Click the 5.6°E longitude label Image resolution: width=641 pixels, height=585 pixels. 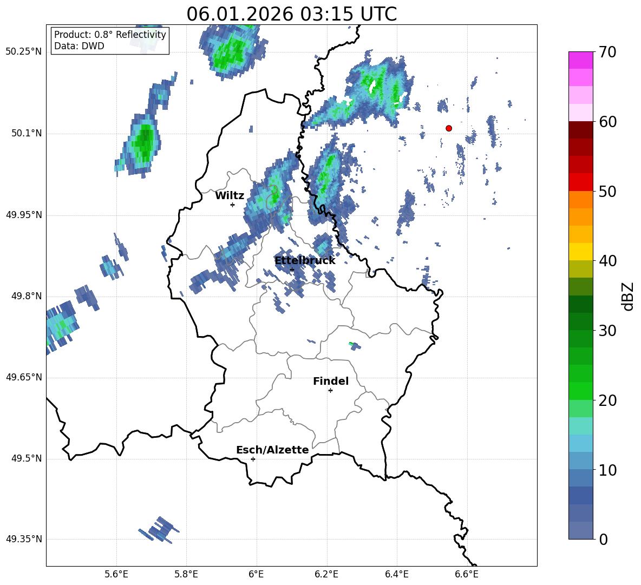[x=116, y=575]
